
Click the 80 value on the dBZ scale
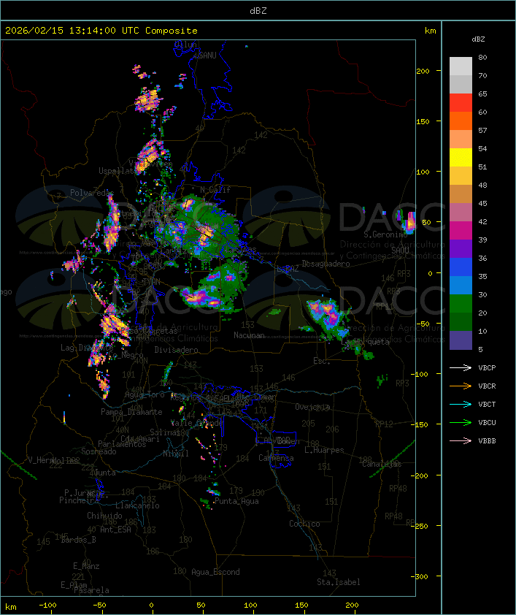coord(482,57)
